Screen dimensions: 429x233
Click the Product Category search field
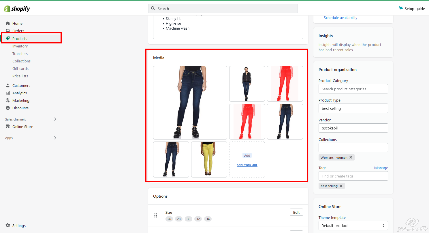353,89
